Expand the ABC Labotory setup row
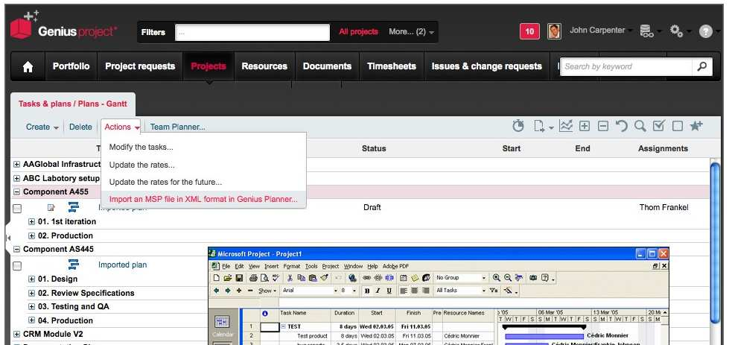The image size is (729, 345). pos(16,178)
